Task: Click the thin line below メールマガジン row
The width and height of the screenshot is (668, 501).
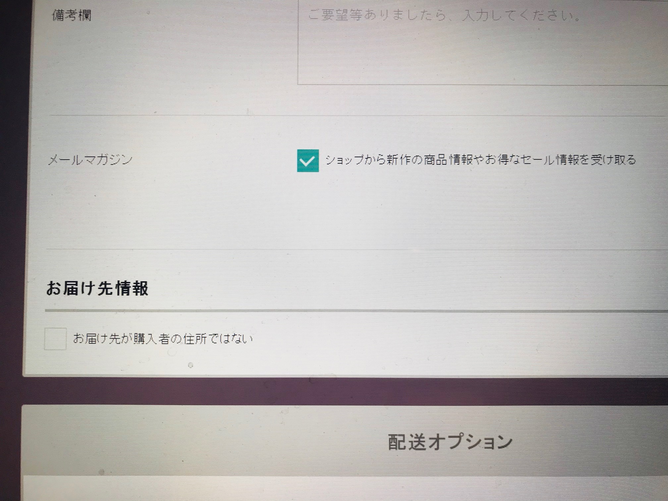Action: pos(331,249)
